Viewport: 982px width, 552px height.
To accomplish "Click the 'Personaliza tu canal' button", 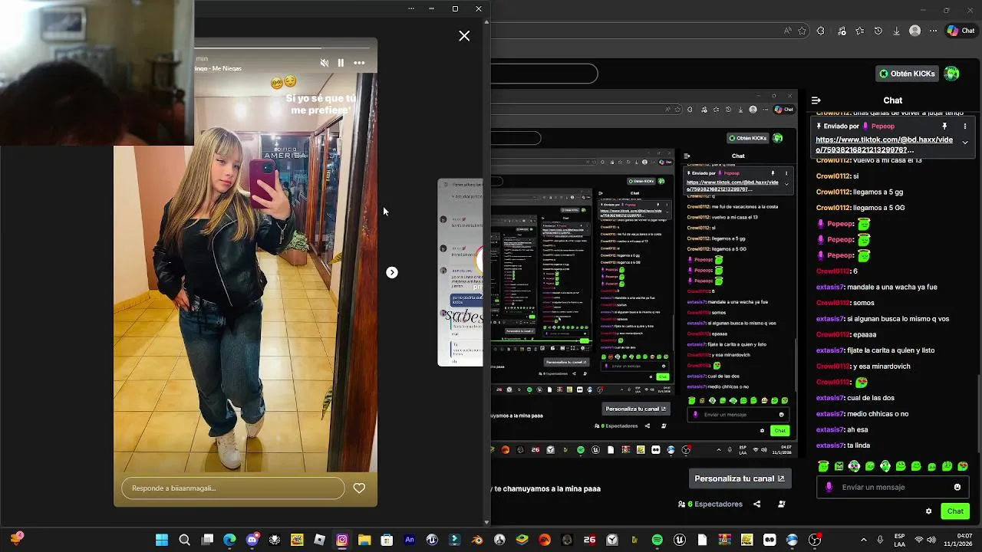I will [x=740, y=478].
